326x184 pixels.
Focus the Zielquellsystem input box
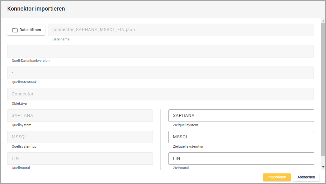241,116
